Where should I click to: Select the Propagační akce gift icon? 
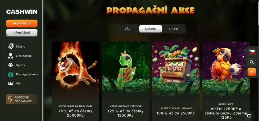tap(11, 74)
